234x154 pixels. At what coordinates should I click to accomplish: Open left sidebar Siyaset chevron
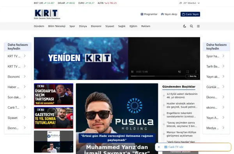25,117
